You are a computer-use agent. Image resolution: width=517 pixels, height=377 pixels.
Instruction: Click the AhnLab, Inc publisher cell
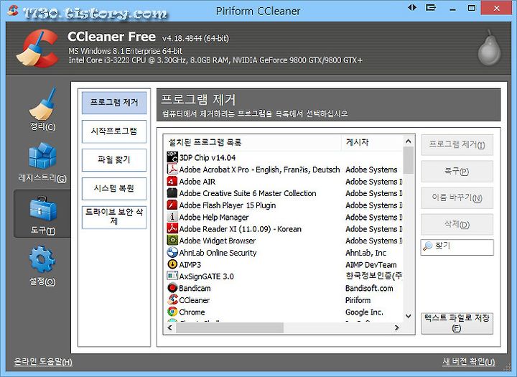point(365,253)
